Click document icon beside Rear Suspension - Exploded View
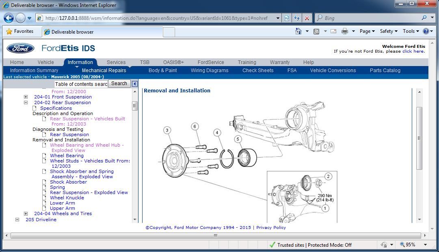 [44, 192]
